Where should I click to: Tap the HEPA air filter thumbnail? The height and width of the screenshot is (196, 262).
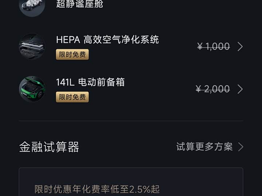click(32, 47)
